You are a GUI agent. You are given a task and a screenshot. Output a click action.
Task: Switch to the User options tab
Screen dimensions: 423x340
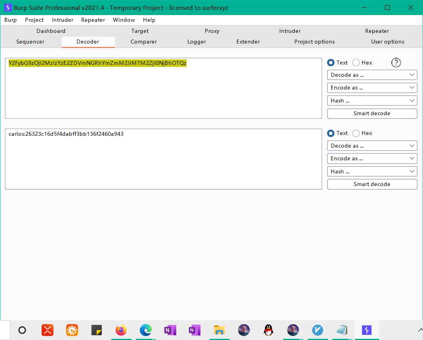coord(388,42)
